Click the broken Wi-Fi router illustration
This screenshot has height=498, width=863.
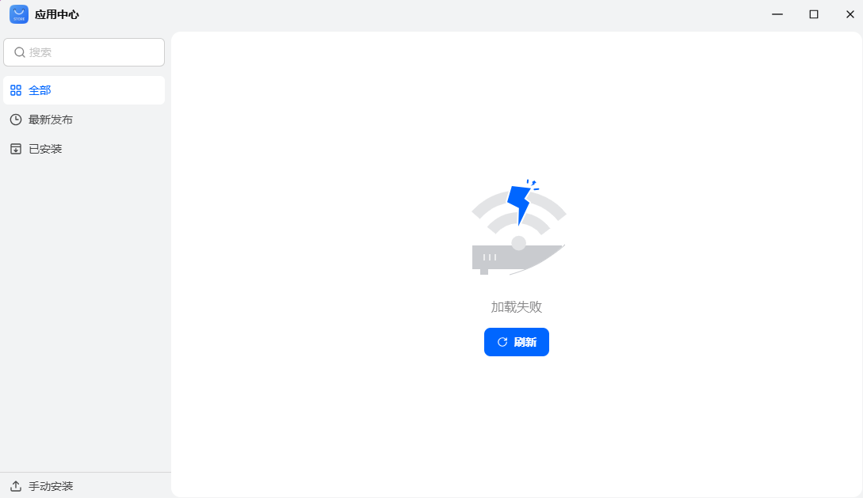click(x=518, y=227)
